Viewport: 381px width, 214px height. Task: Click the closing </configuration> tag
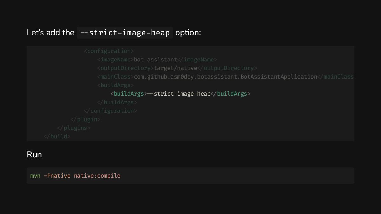tap(110, 111)
